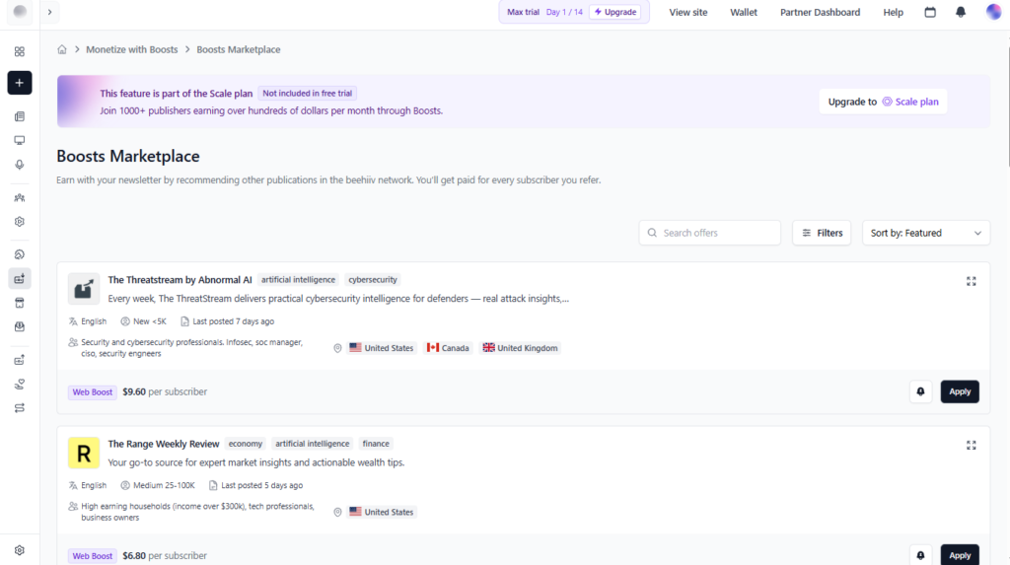
Task: Apply to The Threatstream boost offer
Action: (959, 391)
